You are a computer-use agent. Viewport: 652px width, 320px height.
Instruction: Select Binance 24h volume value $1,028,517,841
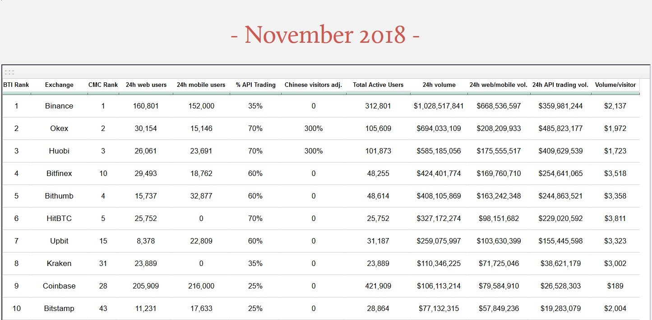[x=439, y=106]
